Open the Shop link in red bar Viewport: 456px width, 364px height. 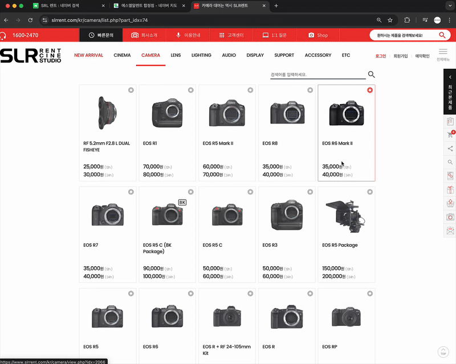click(x=318, y=35)
